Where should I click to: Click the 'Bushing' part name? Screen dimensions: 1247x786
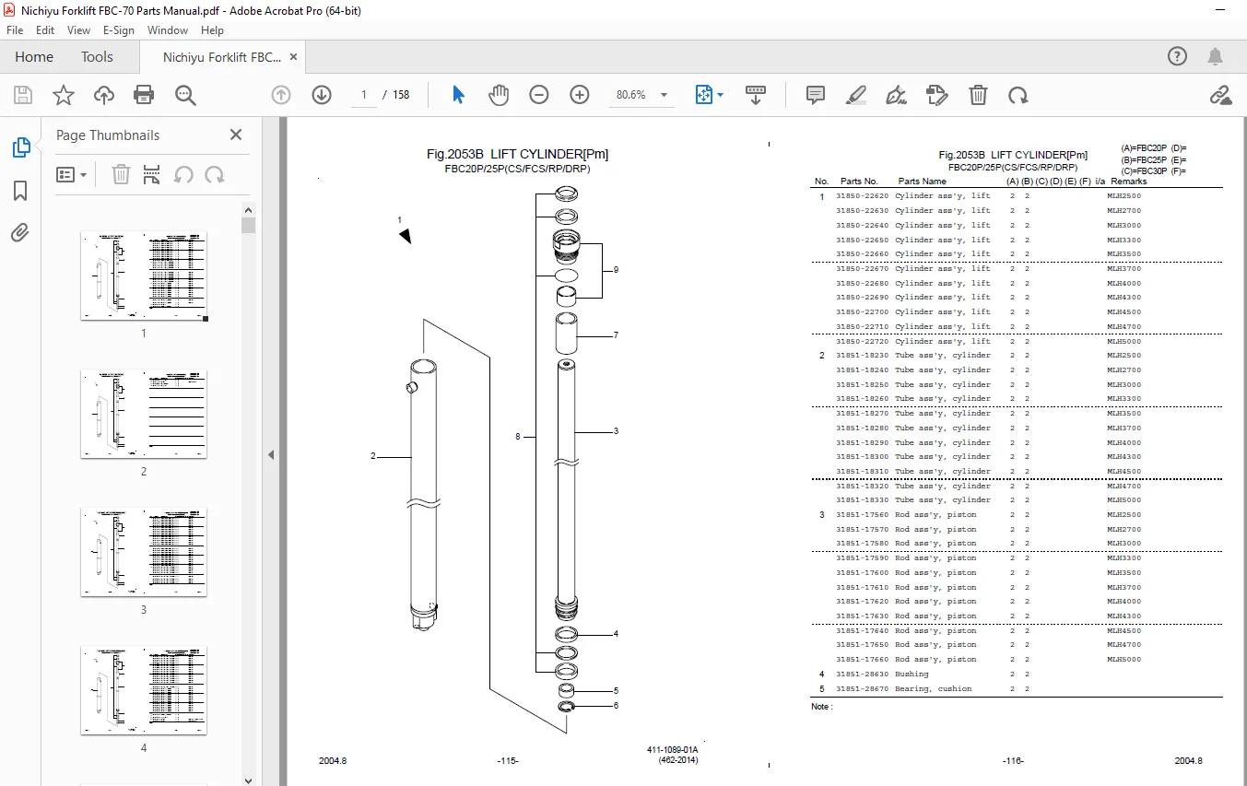[x=912, y=675]
